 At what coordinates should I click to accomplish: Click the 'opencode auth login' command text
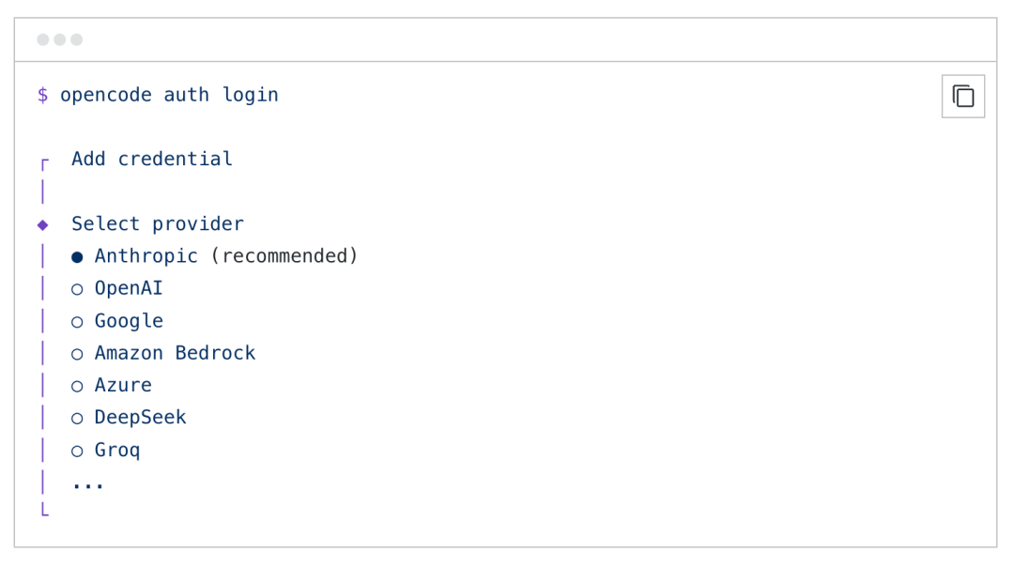coord(169,95)
